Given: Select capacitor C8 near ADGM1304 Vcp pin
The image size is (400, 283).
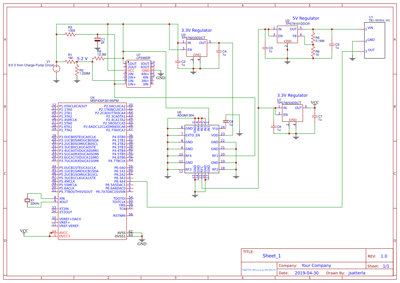Looking at the screenshot, I should click(x=225, y=121).
